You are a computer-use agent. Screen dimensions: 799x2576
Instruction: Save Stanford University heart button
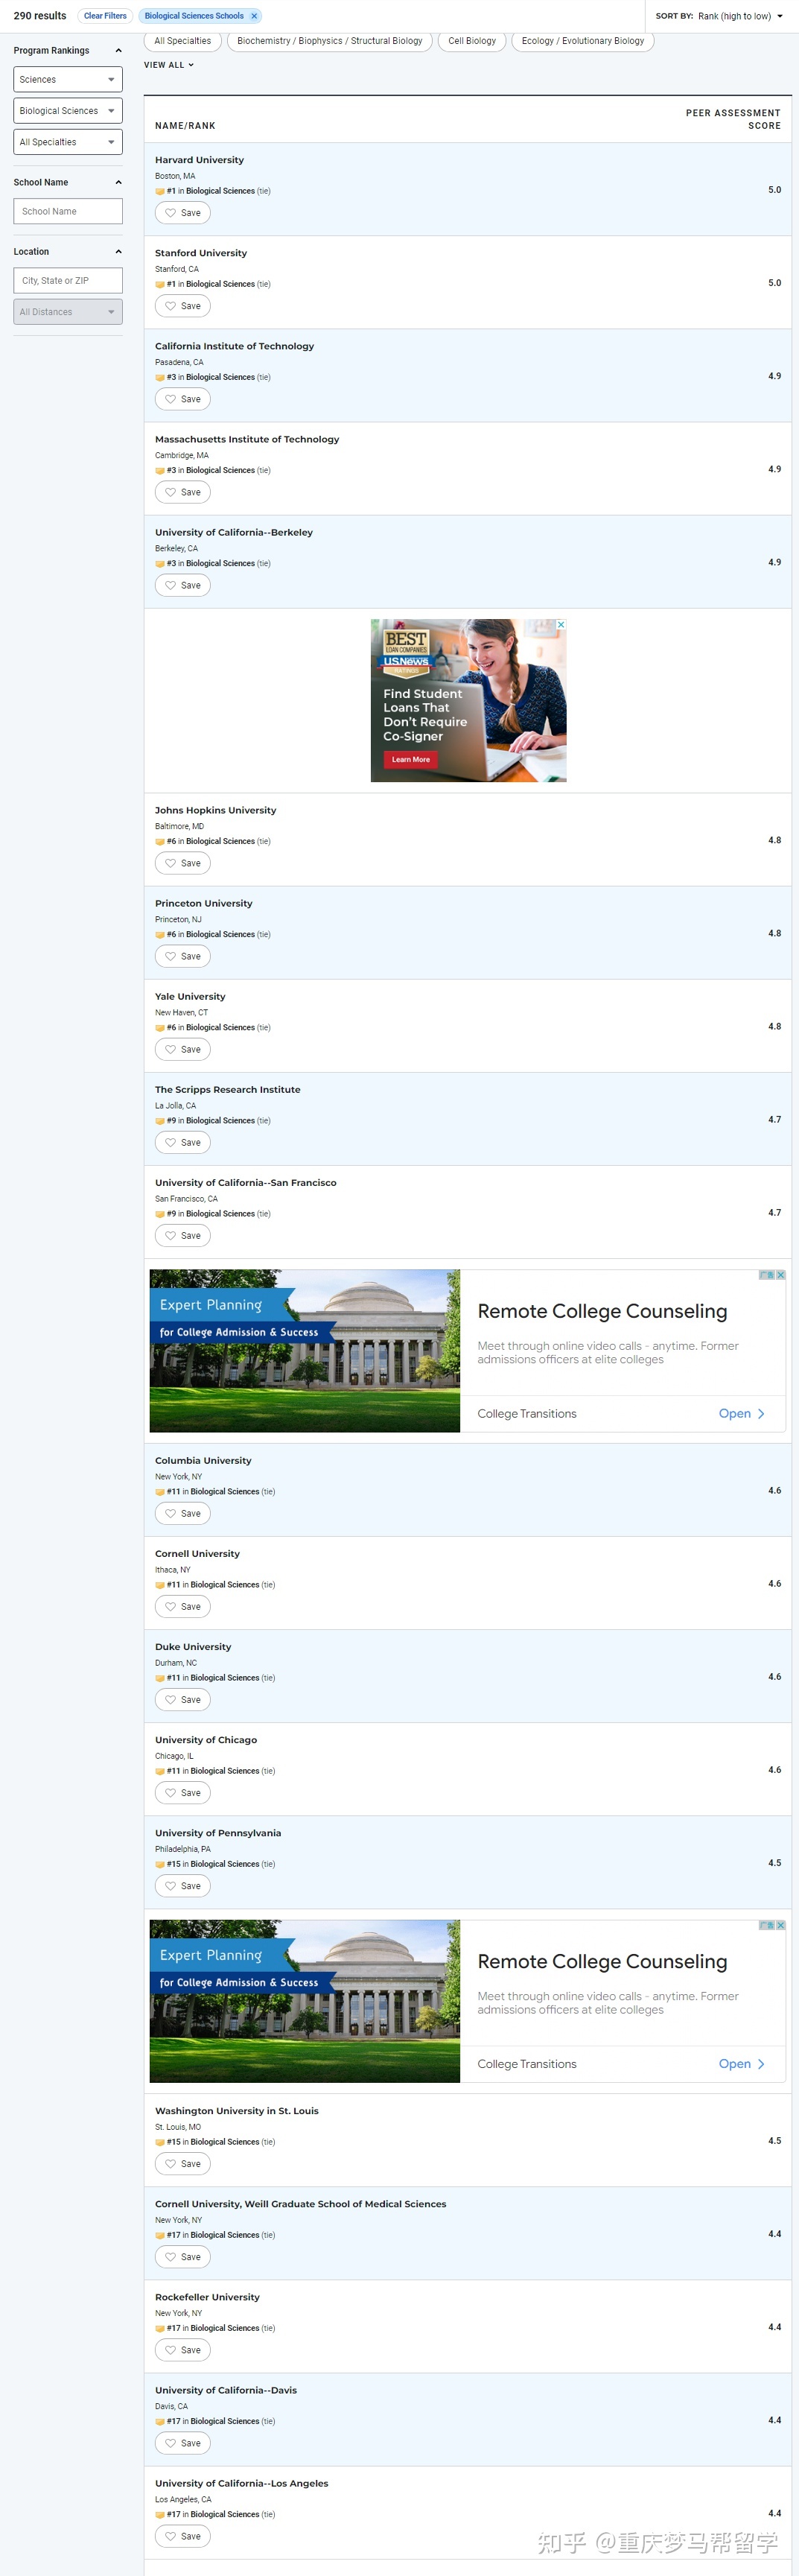[183, 306]
